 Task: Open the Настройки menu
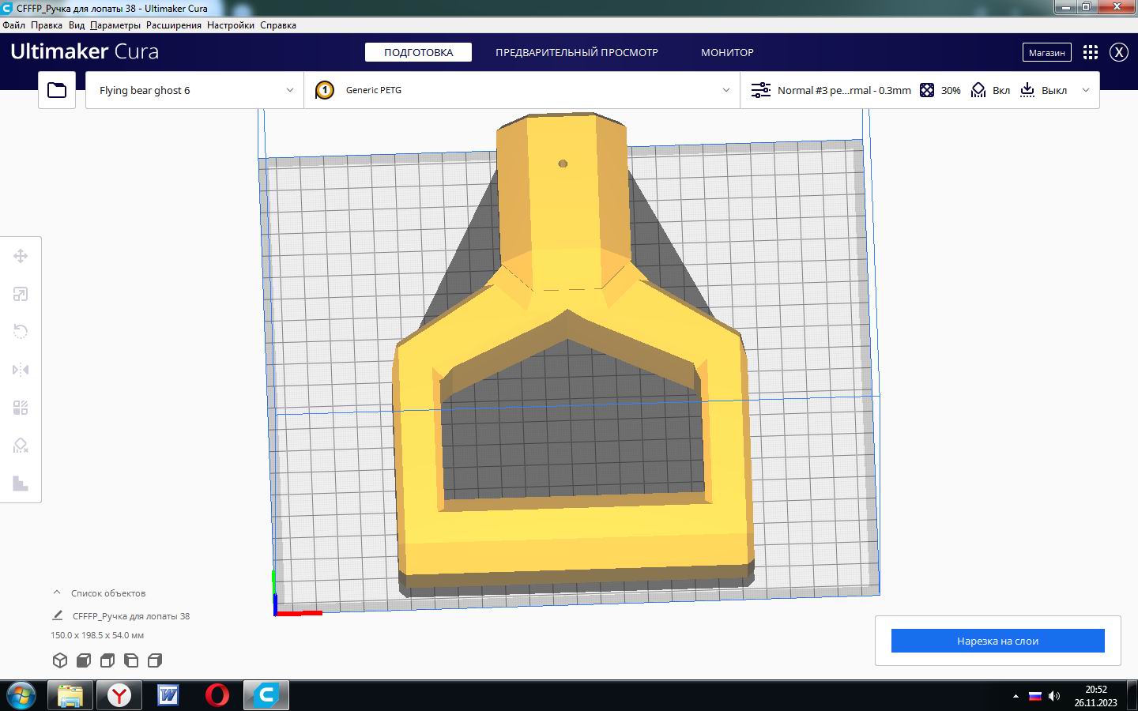(x=231, y=25)
